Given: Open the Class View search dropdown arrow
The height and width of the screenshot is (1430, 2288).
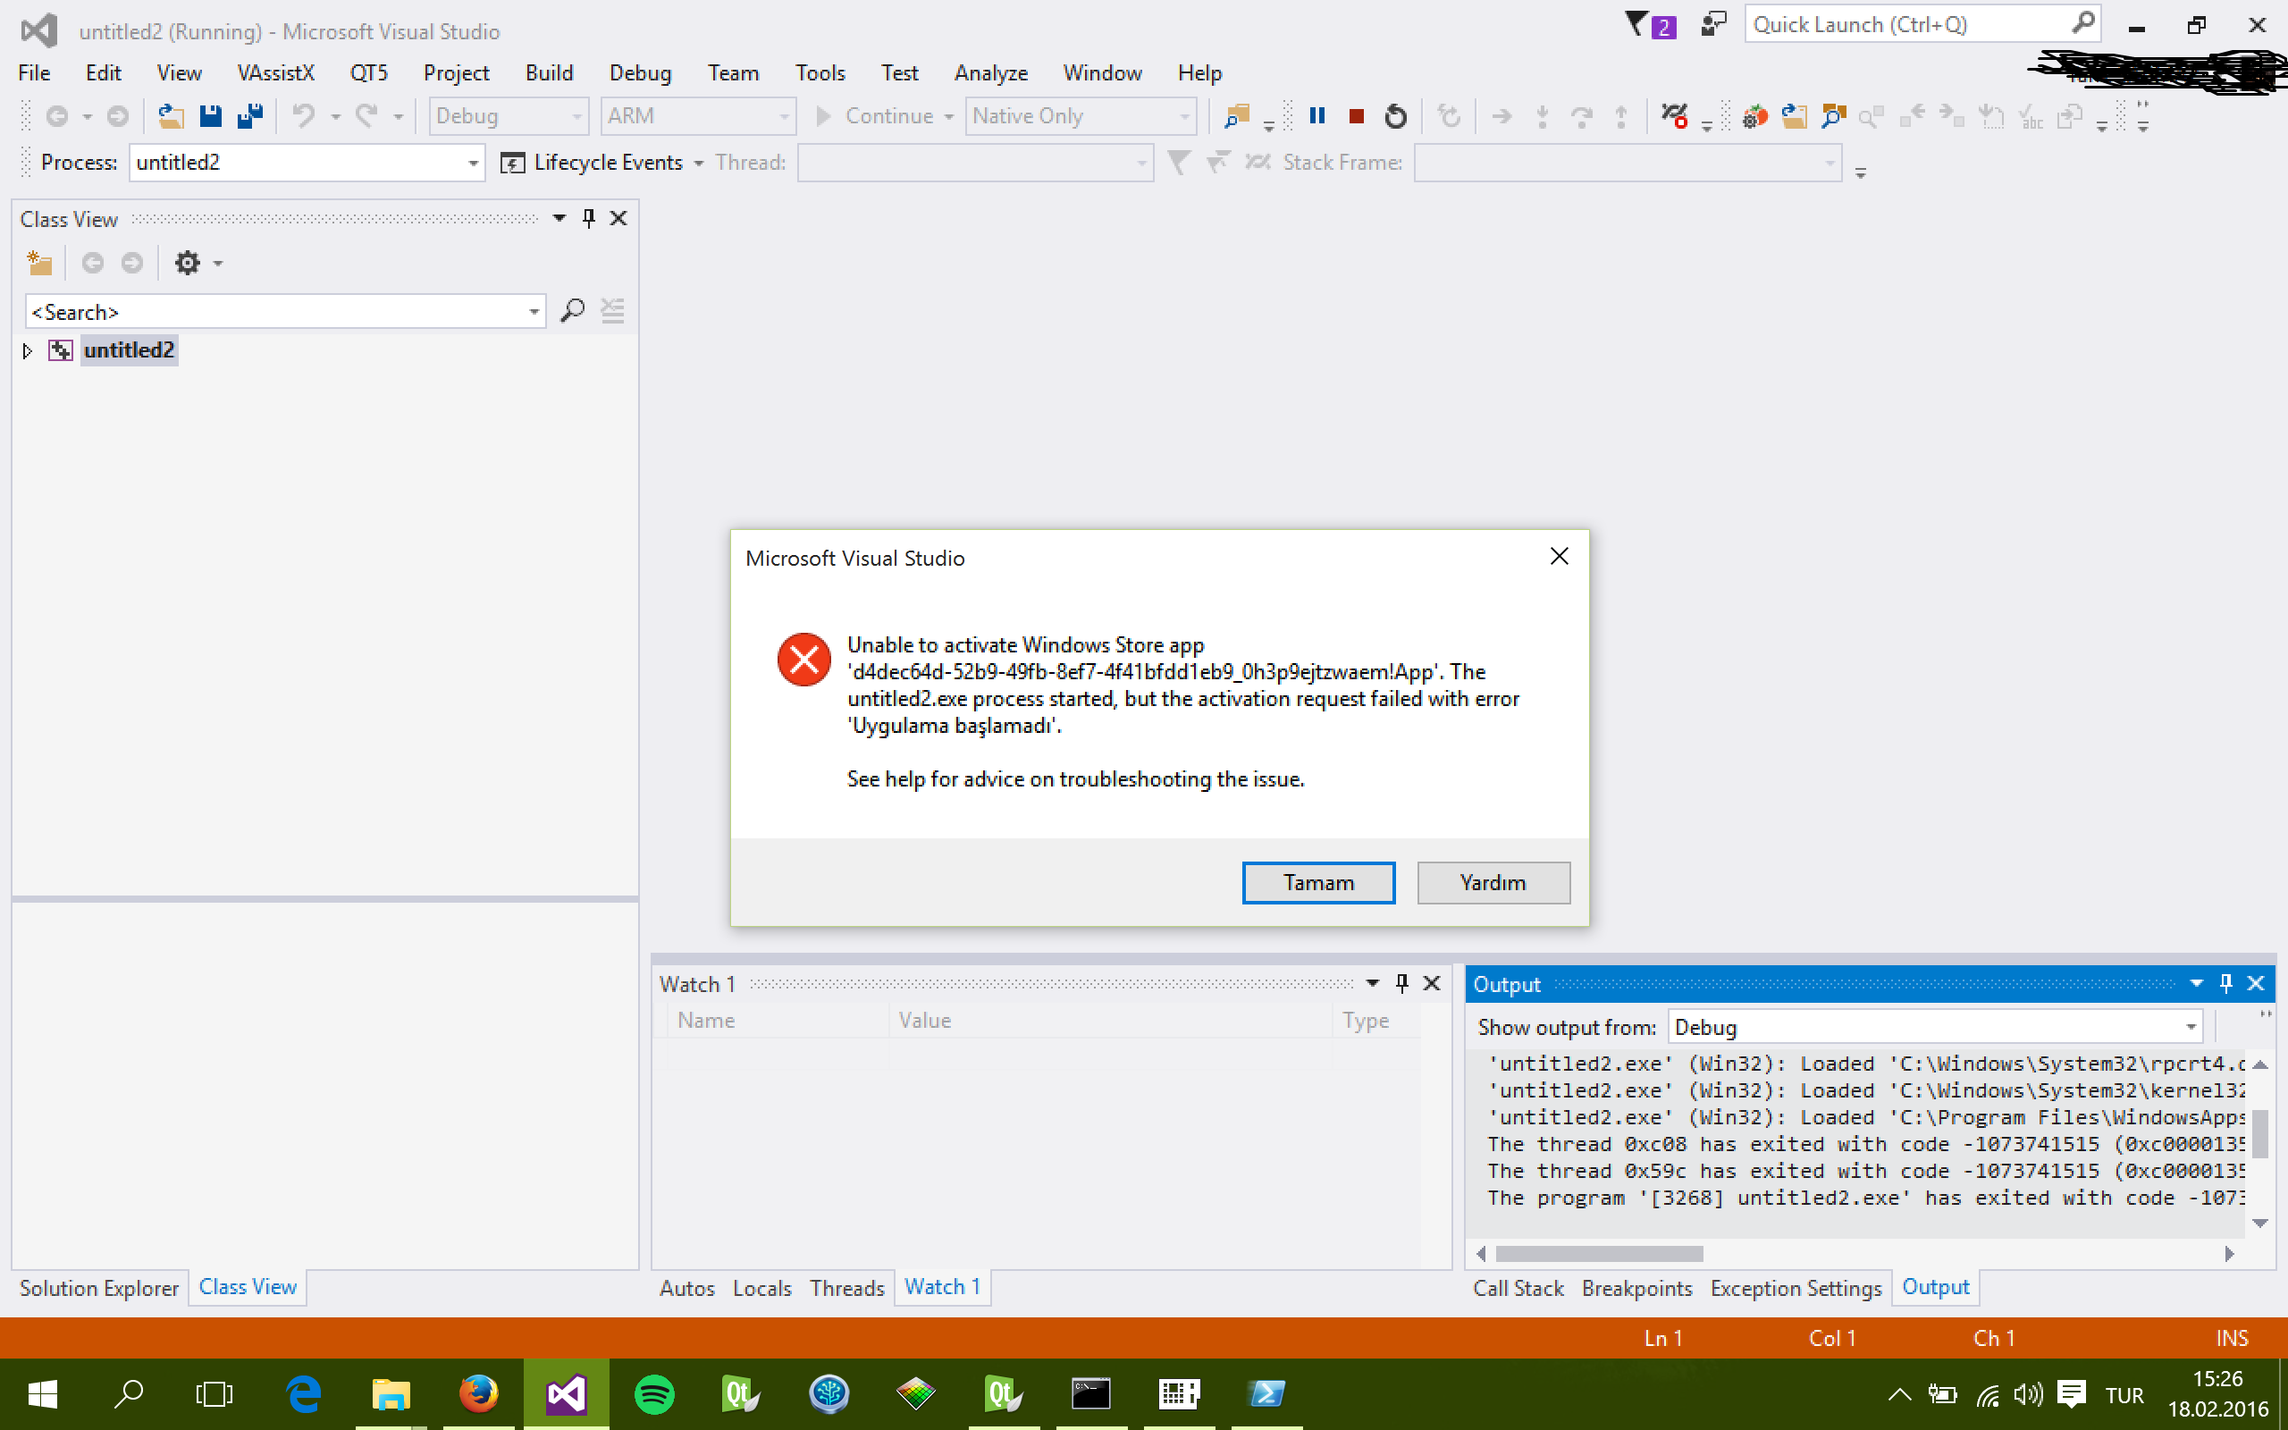Looking at the screenshot, I should 534,311.
